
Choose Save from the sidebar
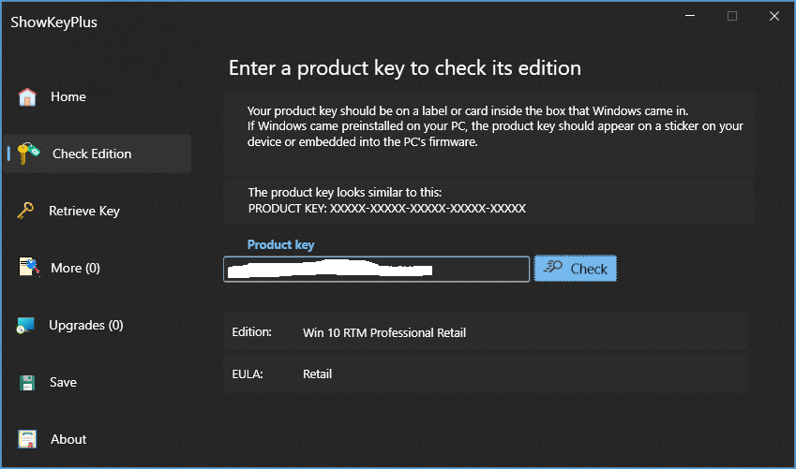tap(63, 382)
